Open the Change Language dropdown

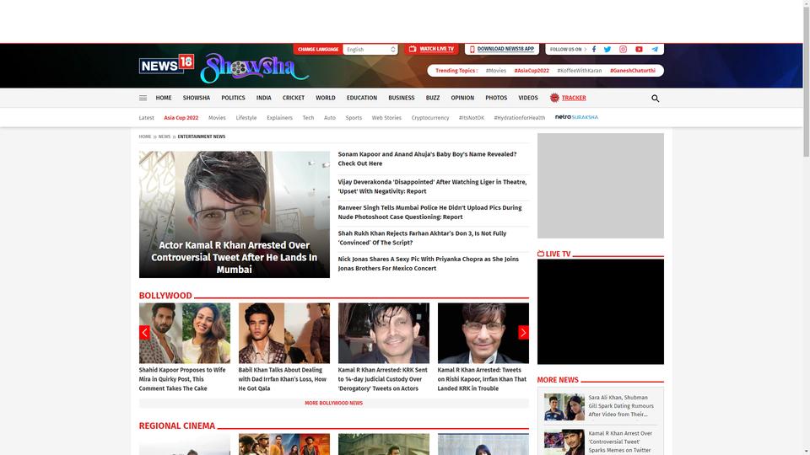[x=370, y=49]
